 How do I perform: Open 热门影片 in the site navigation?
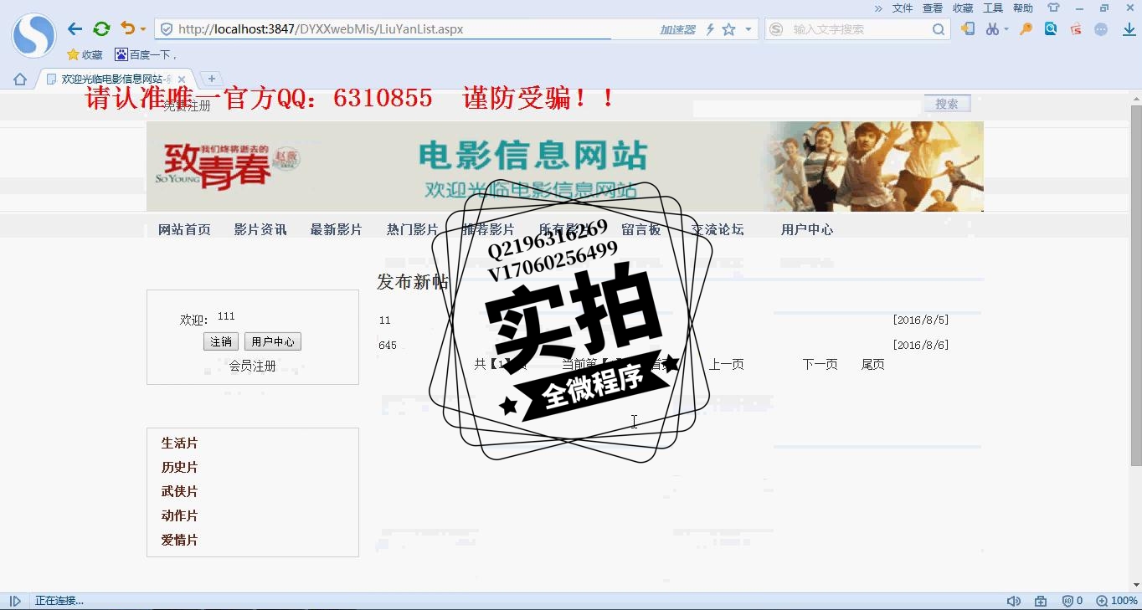[413, 229]
